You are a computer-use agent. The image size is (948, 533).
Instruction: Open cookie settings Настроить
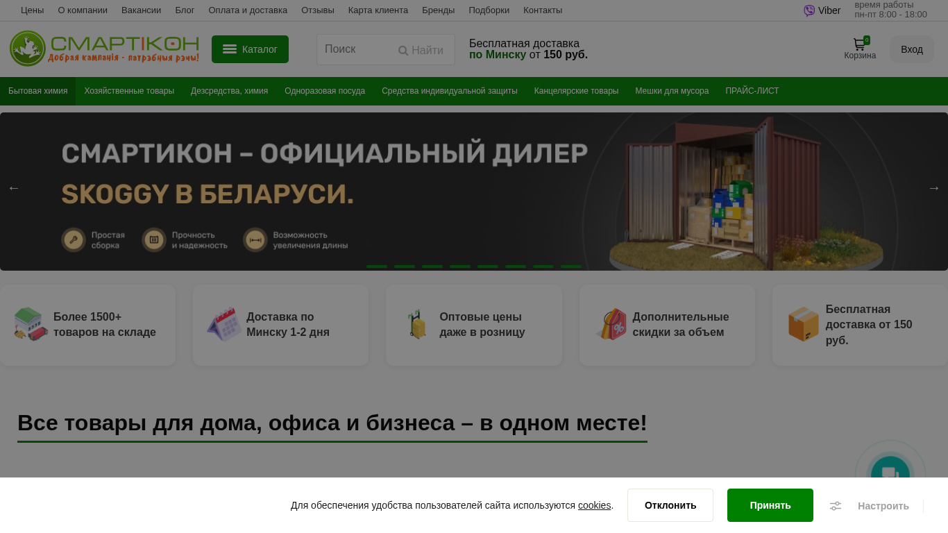[x=883, y=506]
